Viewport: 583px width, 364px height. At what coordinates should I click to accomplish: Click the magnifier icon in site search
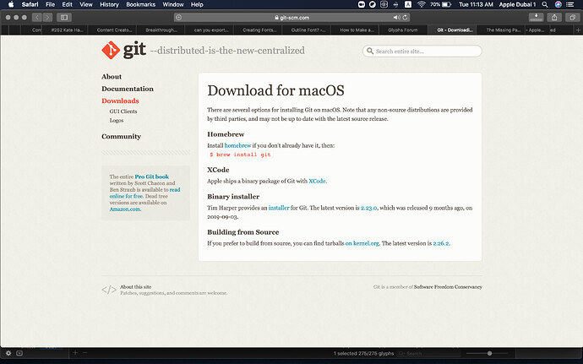(x=370, y=51)
